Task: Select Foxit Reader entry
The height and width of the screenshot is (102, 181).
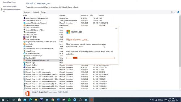Action: pos(29,44)
